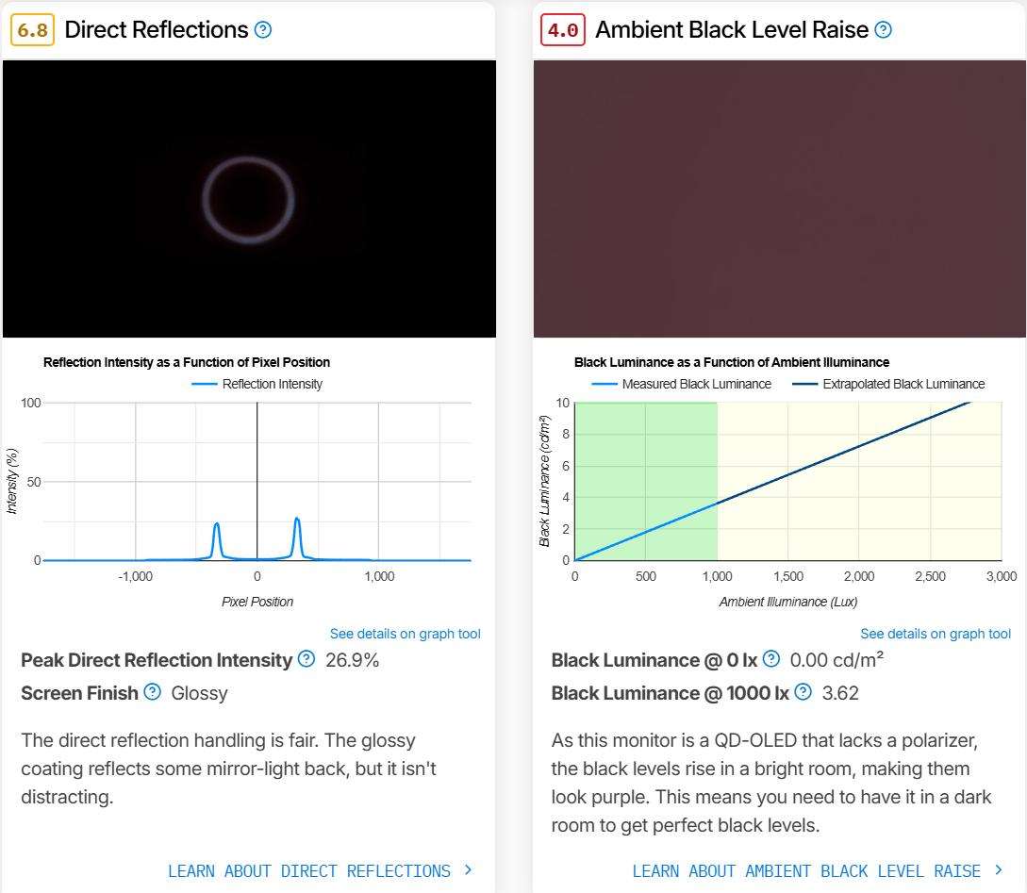Open help icon for Black Luminance @ 1000 lx
The height and width of the screenshot is (893, 1027).
[x=803, y=692]
